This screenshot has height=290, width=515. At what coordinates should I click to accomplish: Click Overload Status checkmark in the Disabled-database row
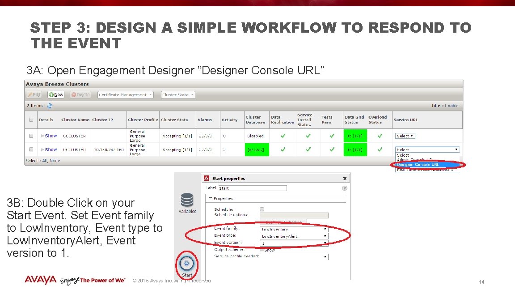380,136
